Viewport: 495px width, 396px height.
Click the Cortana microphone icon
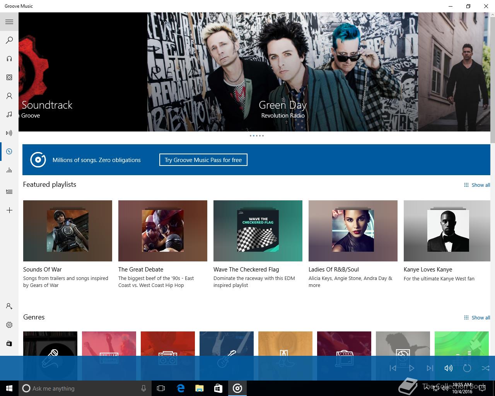(143, 388)
